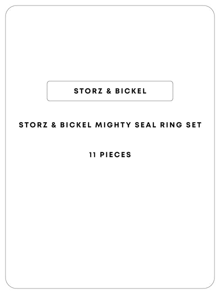The width and height of the screenshot is (220, 294).
Task: Click the empty left area of the brand box
Action: [x=60, y=91]
